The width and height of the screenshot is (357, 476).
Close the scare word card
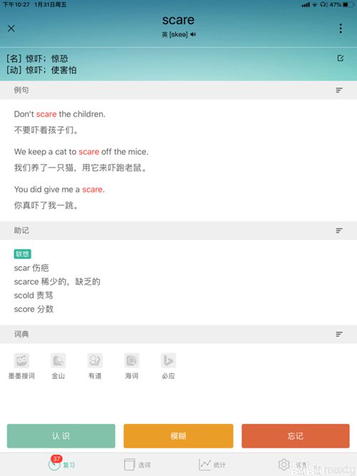point(11,29)
